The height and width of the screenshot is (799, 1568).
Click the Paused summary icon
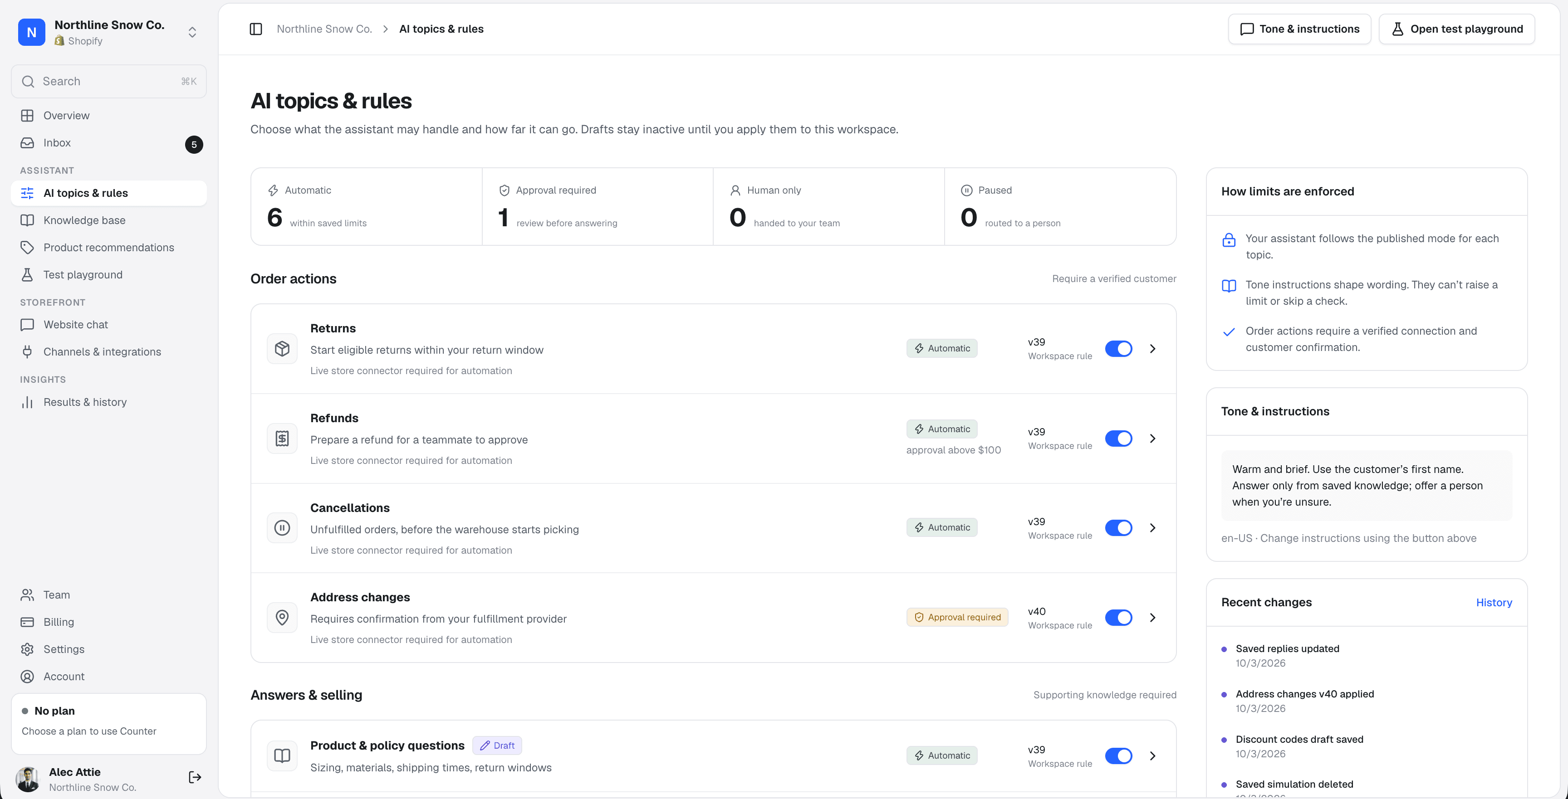pyautogui.click(x=966, y=190)
